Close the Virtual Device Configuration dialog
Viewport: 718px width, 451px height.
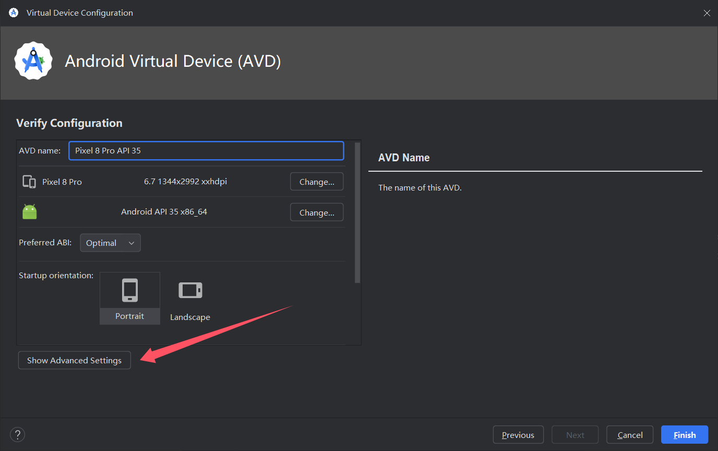707,13
